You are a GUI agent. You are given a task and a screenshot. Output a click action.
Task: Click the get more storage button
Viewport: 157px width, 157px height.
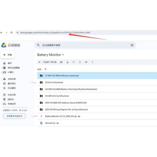(14, 116)
